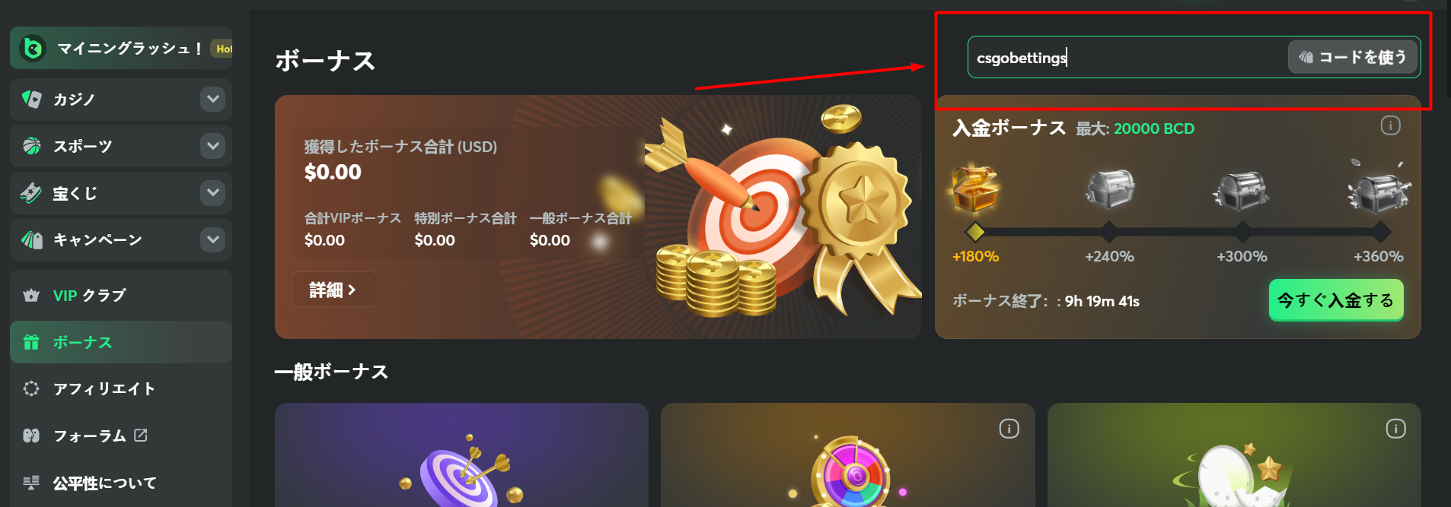Click the info icon on wheel bonus card
Viewport: 1451px width, 507px height.
[1009, 429]
